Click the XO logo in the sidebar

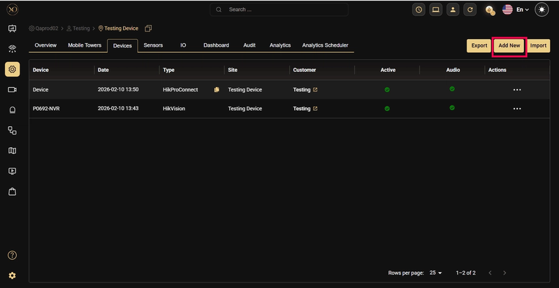[x=12, y=10]
